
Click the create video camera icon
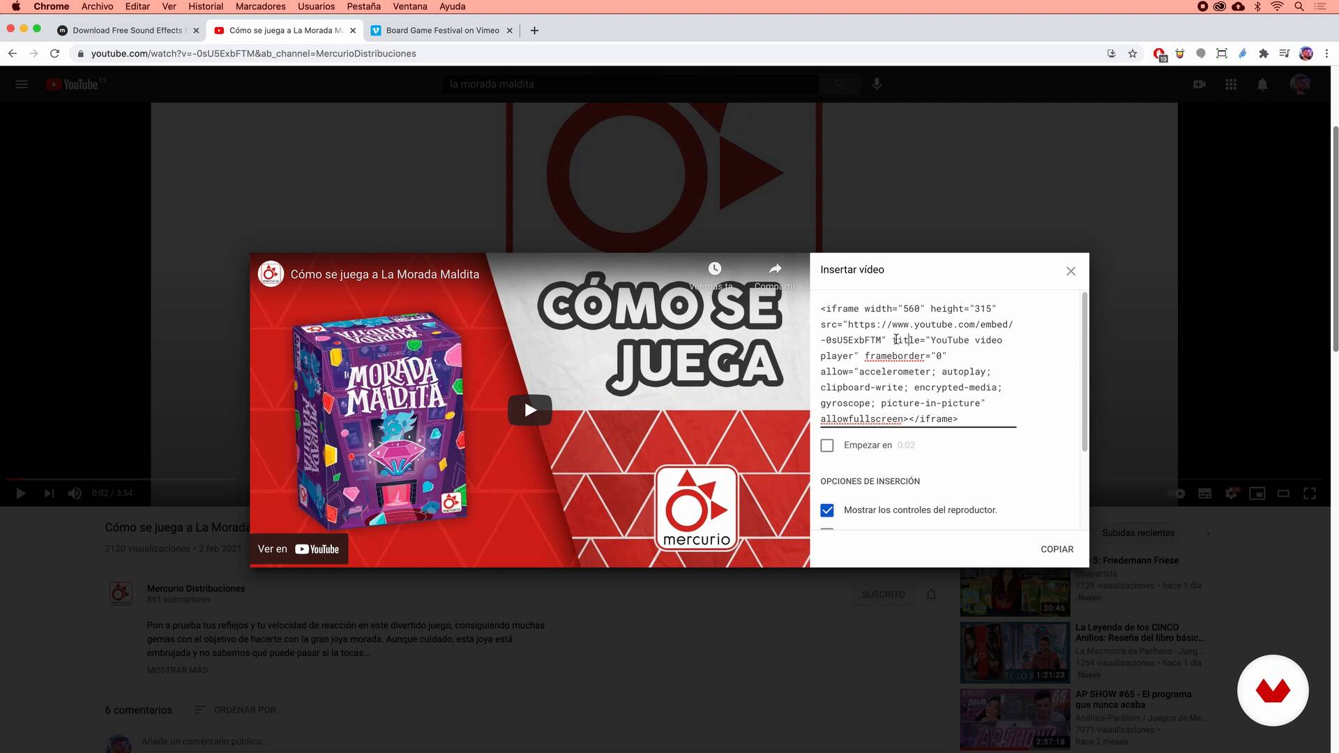point(1200,84)
